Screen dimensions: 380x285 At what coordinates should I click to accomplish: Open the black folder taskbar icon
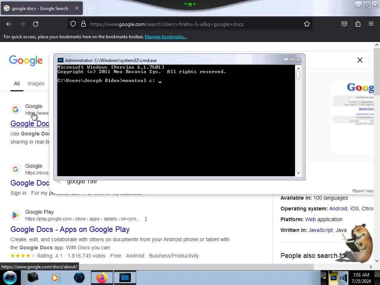pos(33,278)
